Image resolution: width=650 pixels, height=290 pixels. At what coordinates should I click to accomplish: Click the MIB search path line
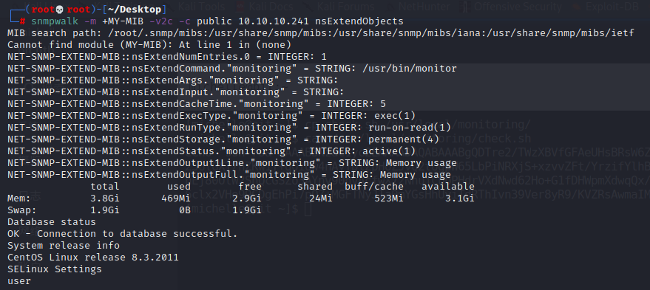pos(320,33)
